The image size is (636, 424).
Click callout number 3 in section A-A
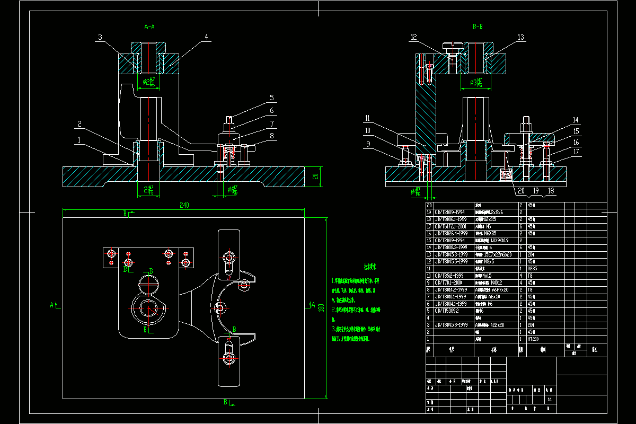(x=99, y=37)
